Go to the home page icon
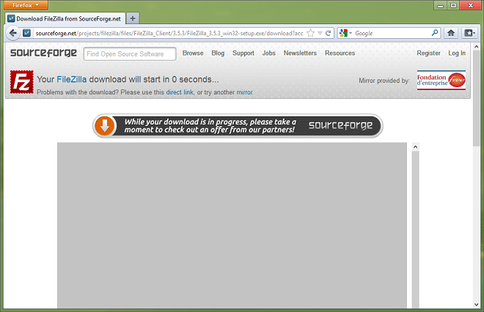Screen dimensions: 484x312 451,33
